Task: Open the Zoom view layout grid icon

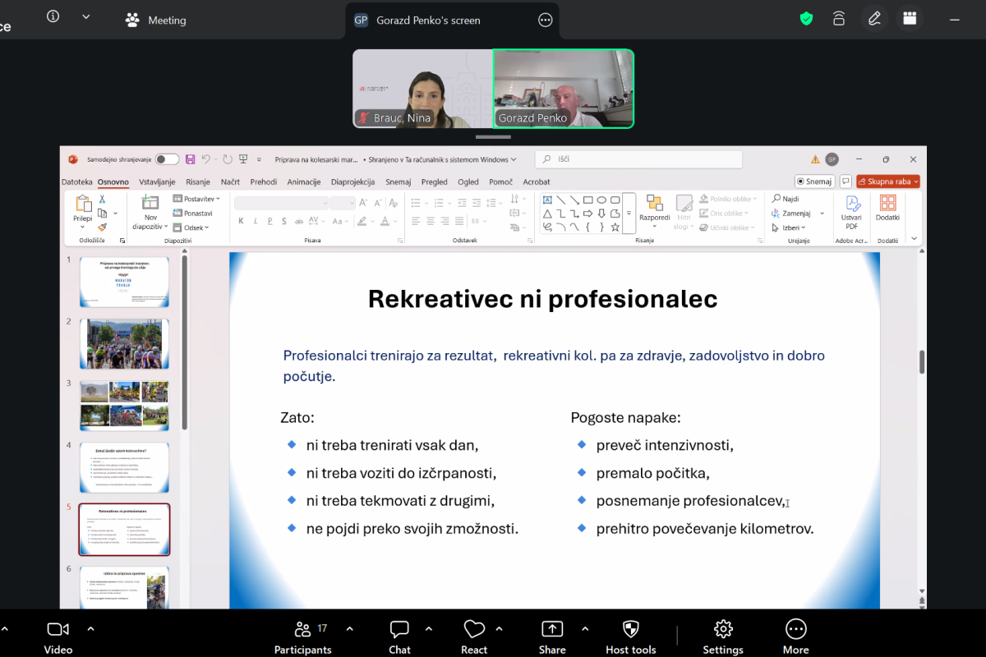Action: tap(910, 18)
